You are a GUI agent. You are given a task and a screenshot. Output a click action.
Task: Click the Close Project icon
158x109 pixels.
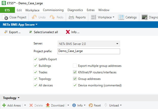(x=5, y=17)
